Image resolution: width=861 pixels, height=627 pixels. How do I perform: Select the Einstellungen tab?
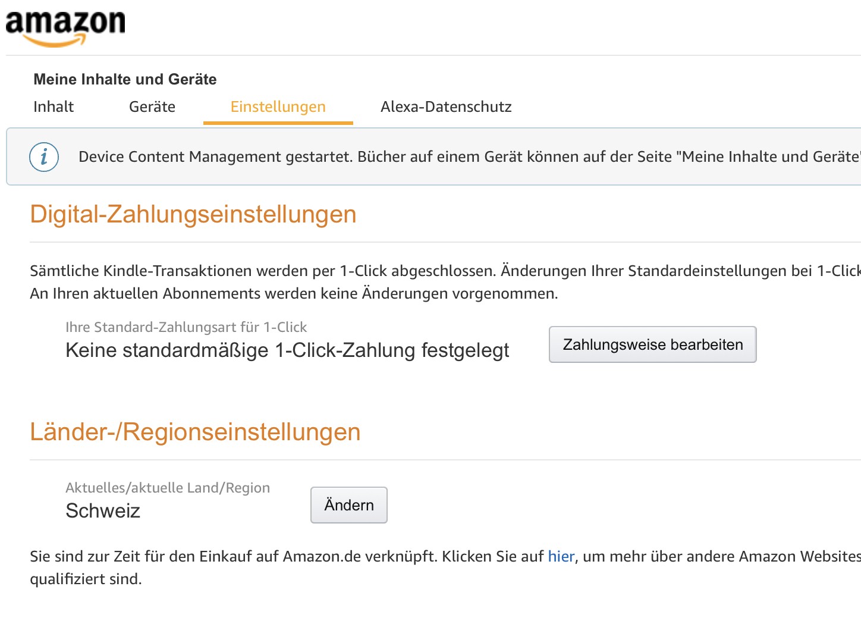pos(278,107)
